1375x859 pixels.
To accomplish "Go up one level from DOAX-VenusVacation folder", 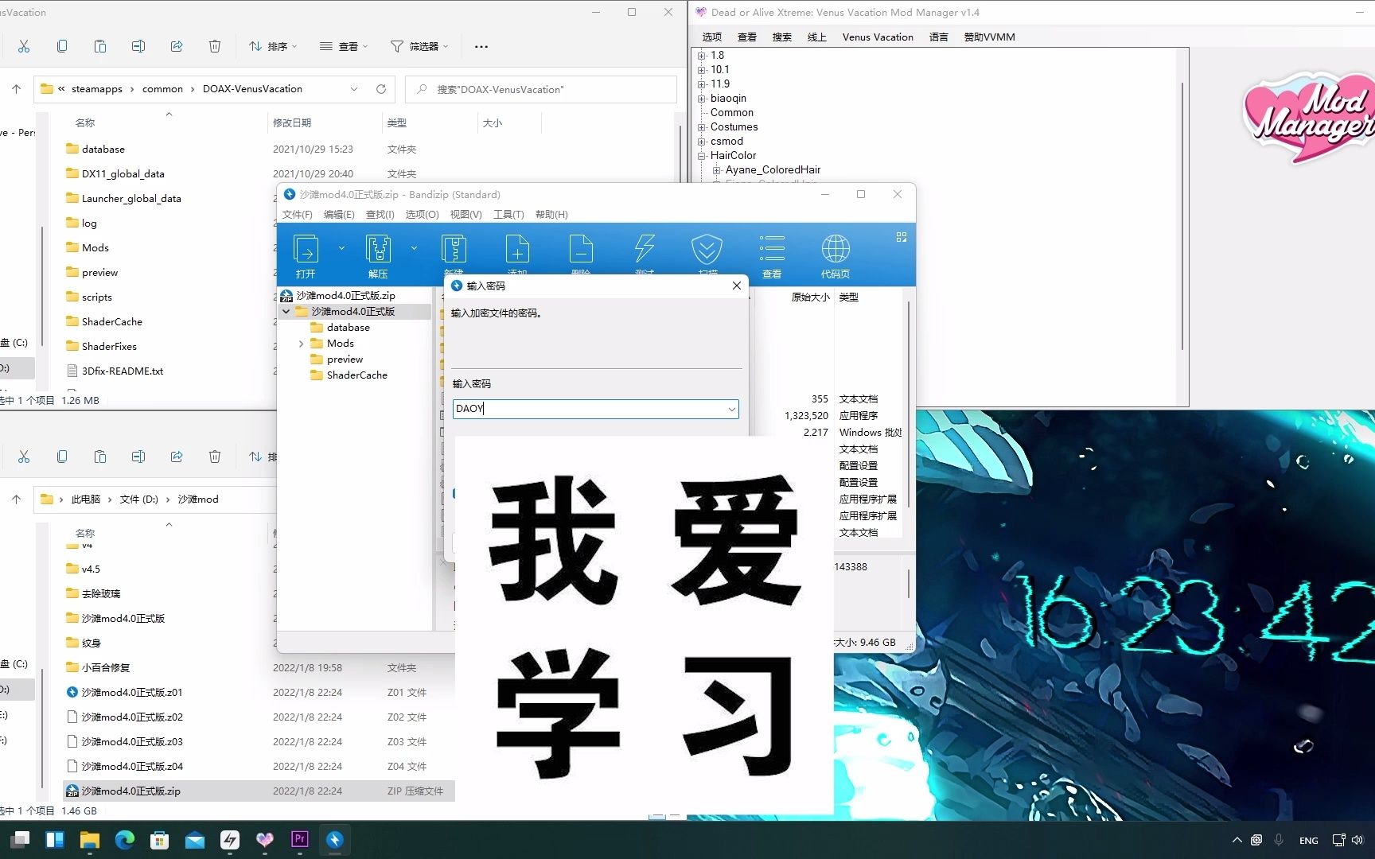I will coord(16,89).
